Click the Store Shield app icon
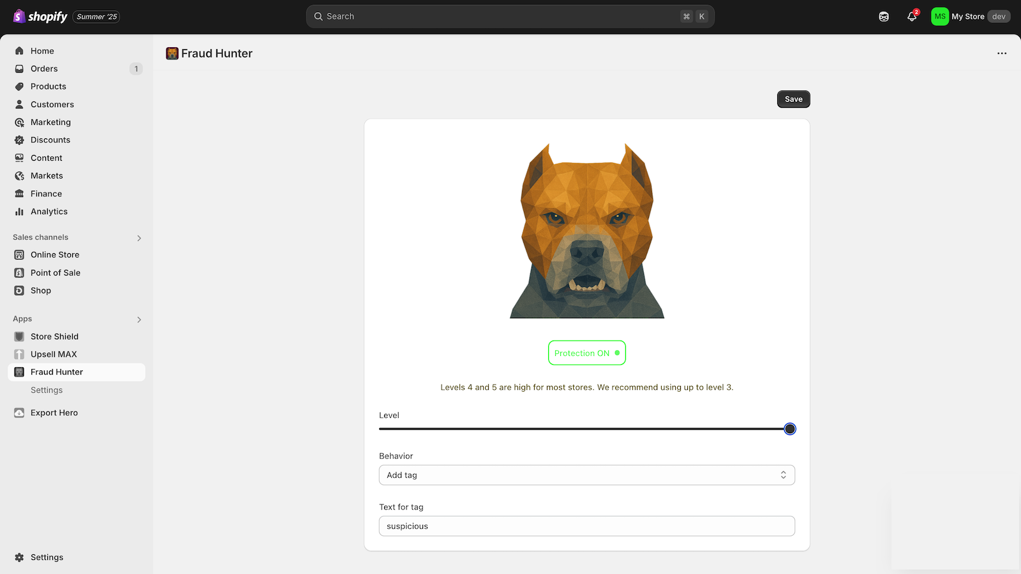The width and height of the screenshot is (1021, 574). (x=19, y=337)
